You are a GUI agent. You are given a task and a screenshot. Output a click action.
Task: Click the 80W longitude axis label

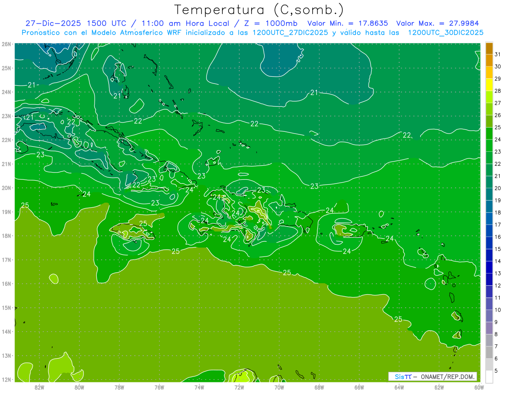79,387
